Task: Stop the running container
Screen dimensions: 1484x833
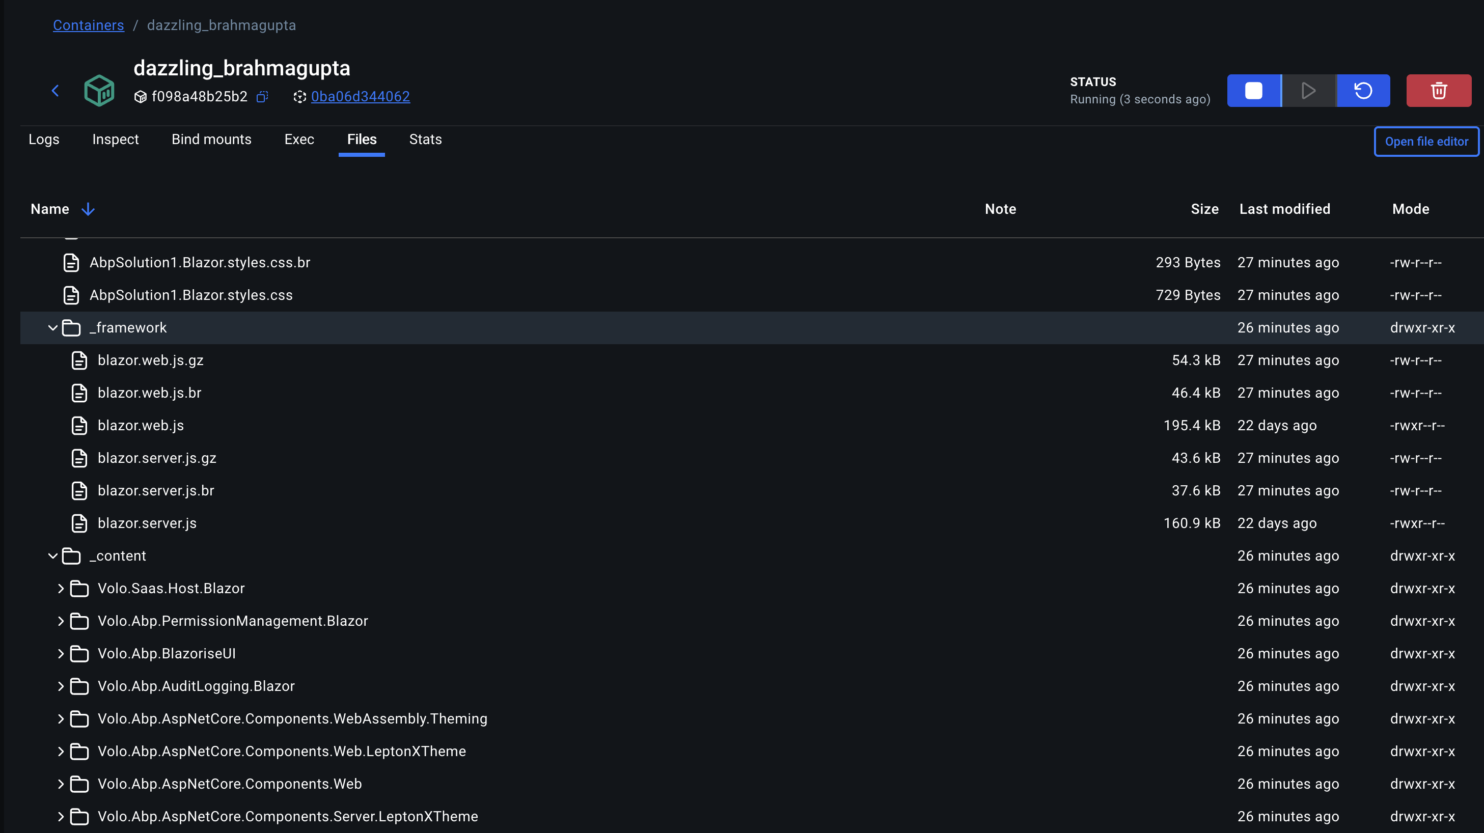Action: pyautogui.click(x=1254, y=91)
